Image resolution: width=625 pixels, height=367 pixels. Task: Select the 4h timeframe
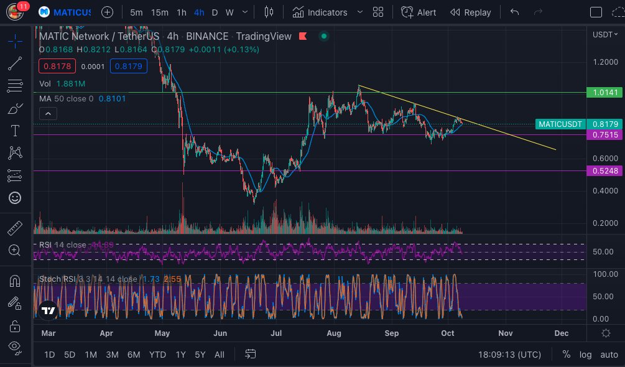coord(199,12)
